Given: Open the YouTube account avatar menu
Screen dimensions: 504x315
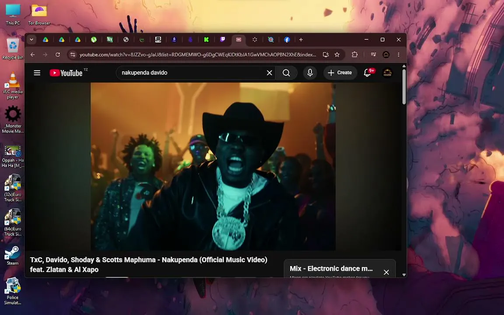Looking at the screenshot, I should 387,73.
